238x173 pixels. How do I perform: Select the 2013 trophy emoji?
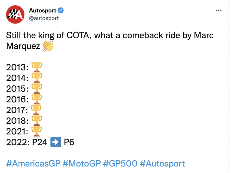pos(37,66)
